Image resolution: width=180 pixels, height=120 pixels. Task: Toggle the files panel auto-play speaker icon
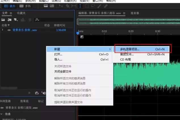pyautogui.click(x=43, y=93)
